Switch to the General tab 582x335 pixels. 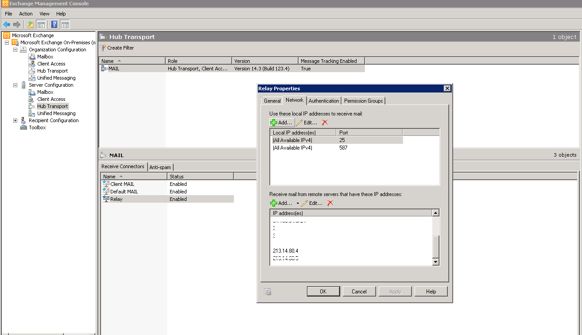point(272,101)
